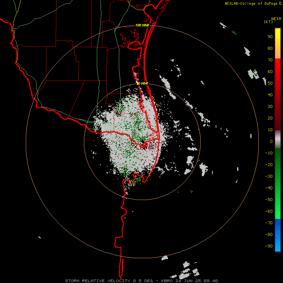Viewport: 283px width, 283px height.
Task: Click the -50 value on velocity scale
Action: [269, 200]
